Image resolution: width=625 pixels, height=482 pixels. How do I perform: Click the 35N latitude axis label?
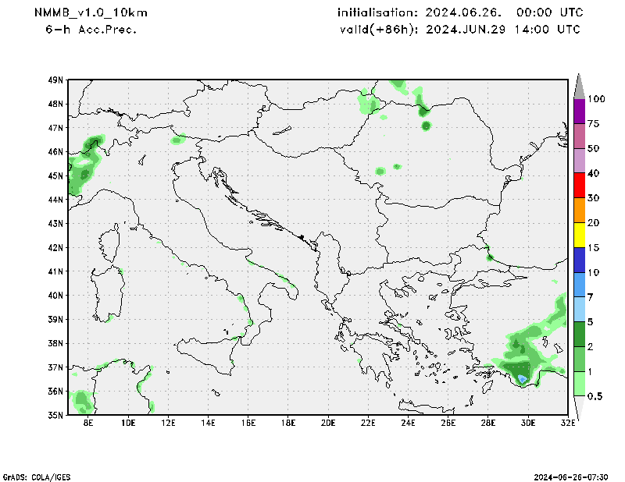coord(55,415)
